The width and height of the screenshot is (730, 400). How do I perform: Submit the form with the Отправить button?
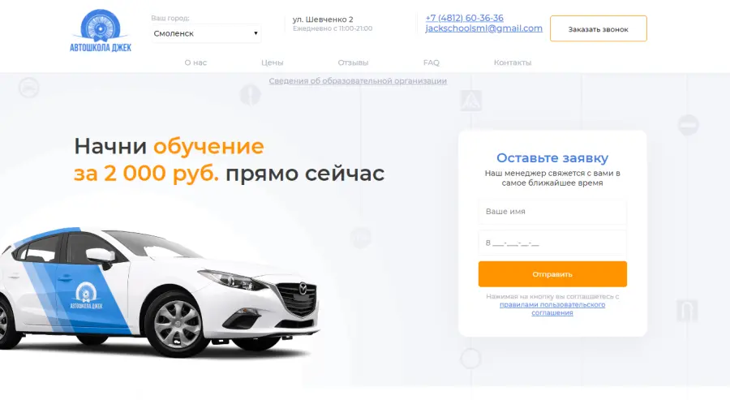(552, 274)
